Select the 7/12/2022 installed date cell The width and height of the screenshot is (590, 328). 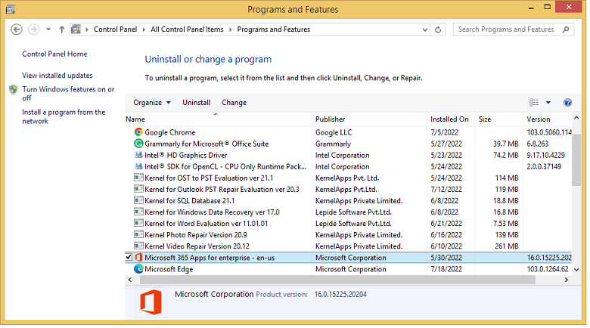click(x=446, y=189)
